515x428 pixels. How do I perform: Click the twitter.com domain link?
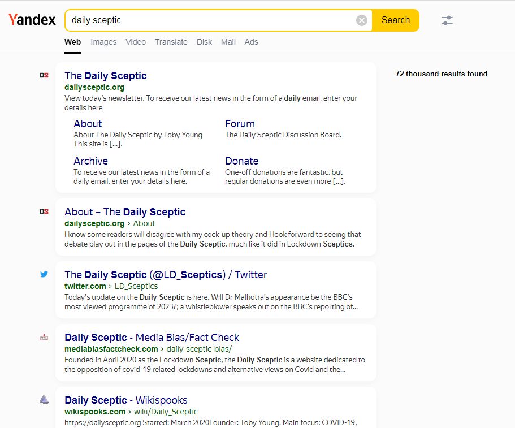pos(85,287)
